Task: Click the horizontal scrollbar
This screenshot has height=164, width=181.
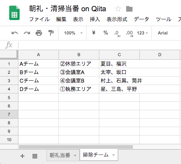Action: [76, 147]
